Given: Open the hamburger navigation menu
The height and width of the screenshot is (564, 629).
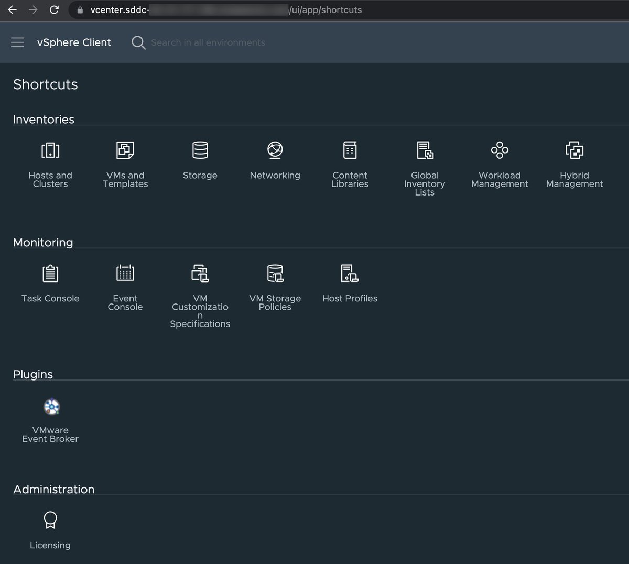Looking at the screenshot, I should tap(18, 42).
